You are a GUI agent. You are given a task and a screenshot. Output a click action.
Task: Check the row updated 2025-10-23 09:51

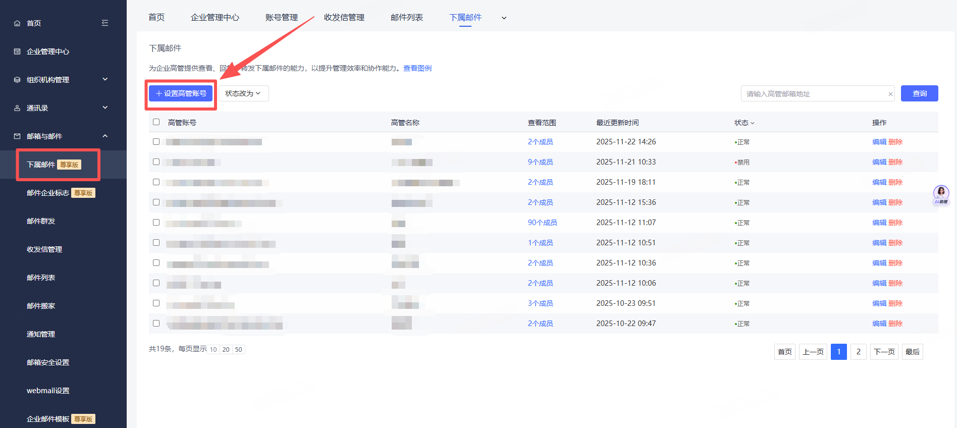click(156, 303)
